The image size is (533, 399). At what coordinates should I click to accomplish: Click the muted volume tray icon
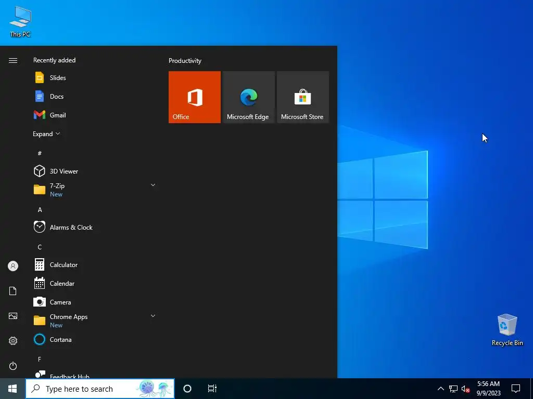tap(465, 389)
